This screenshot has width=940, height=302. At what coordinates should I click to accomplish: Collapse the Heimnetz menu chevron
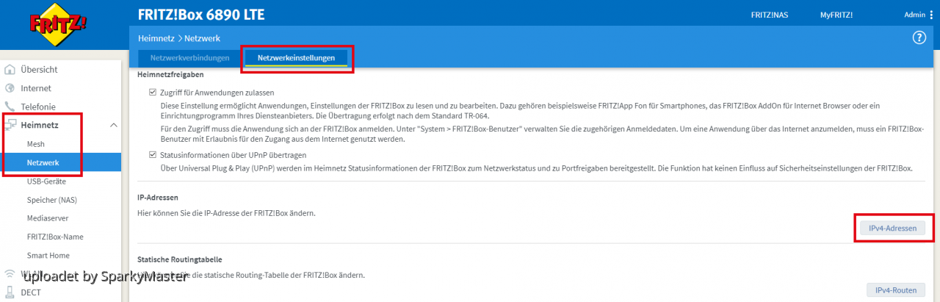tap(113, 126)
